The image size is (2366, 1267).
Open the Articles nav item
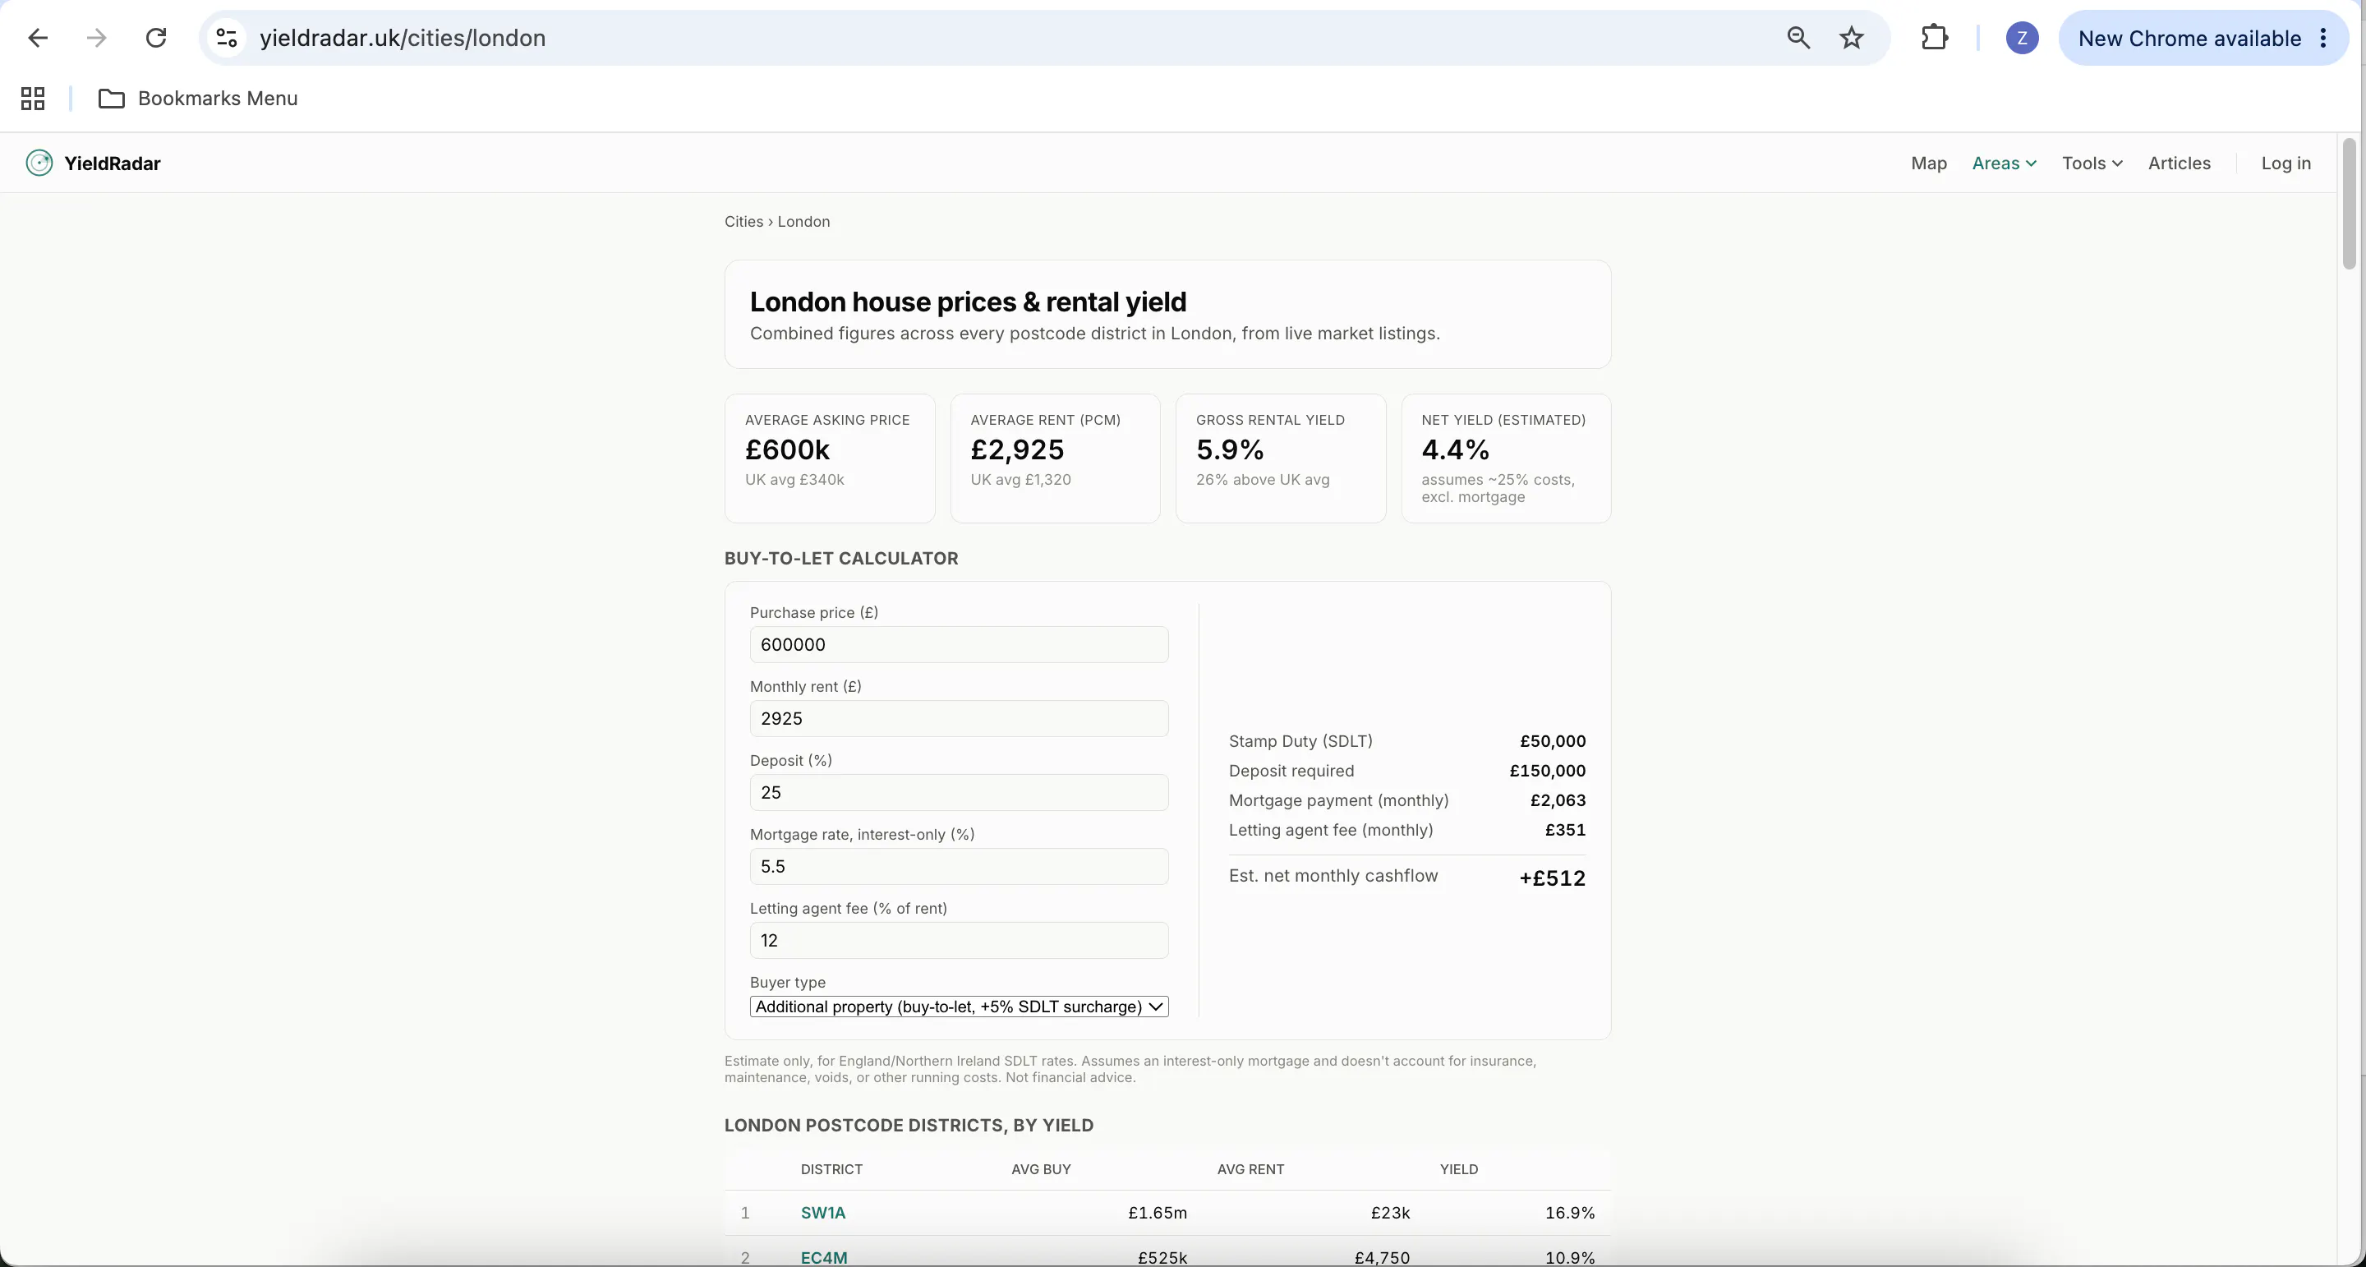coord(2180,164)
